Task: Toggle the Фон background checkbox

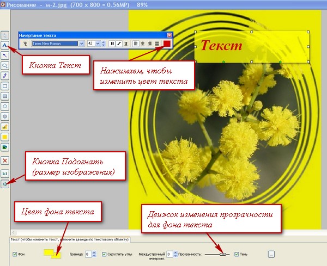Action: (x=15, y=254)
